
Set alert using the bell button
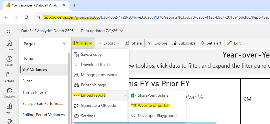click(x=211, y=43)
